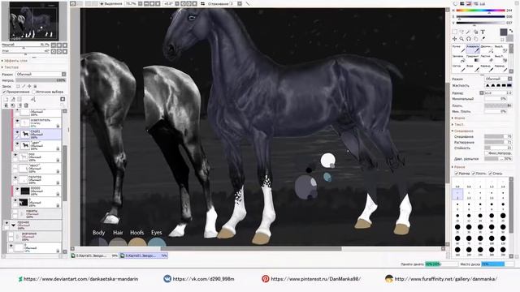Select the magic wand tool

[x=469, y=32]
